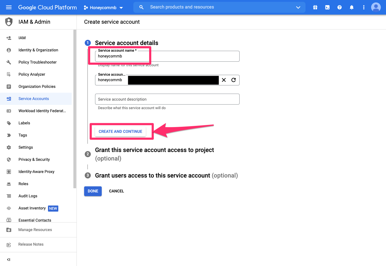Click the Audit Logs list icon
386x266 pixels.
tap(9, 196)
